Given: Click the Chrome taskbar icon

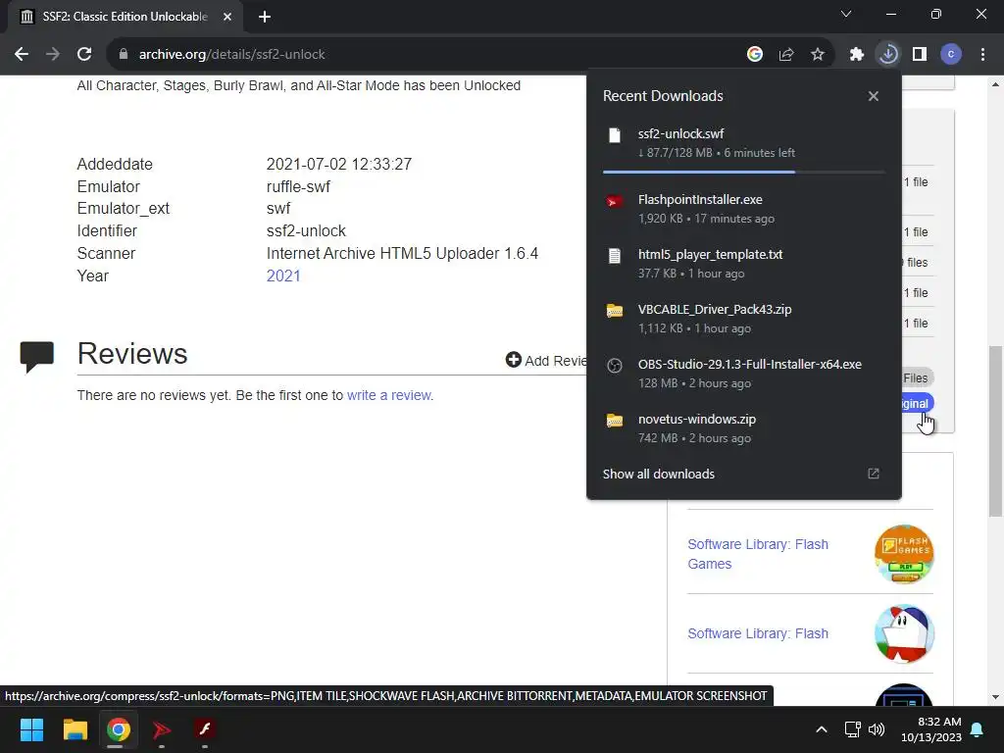Looking at the screenshot, I should [x=118, y=729].
